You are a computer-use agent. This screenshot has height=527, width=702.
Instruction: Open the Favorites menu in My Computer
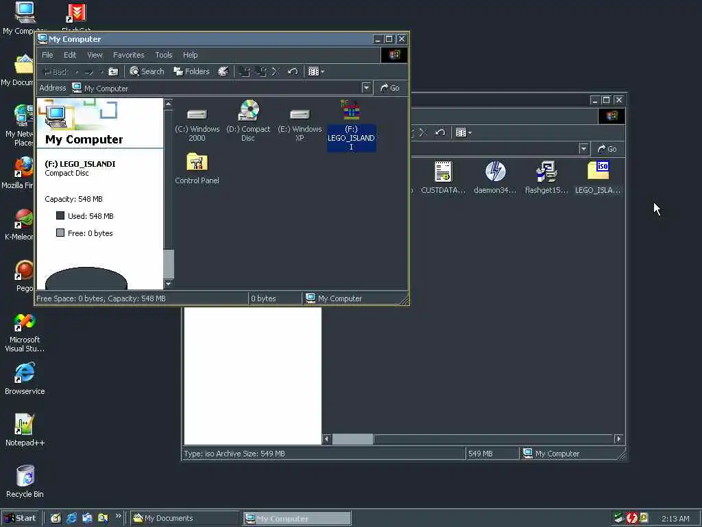pos(128,55)
